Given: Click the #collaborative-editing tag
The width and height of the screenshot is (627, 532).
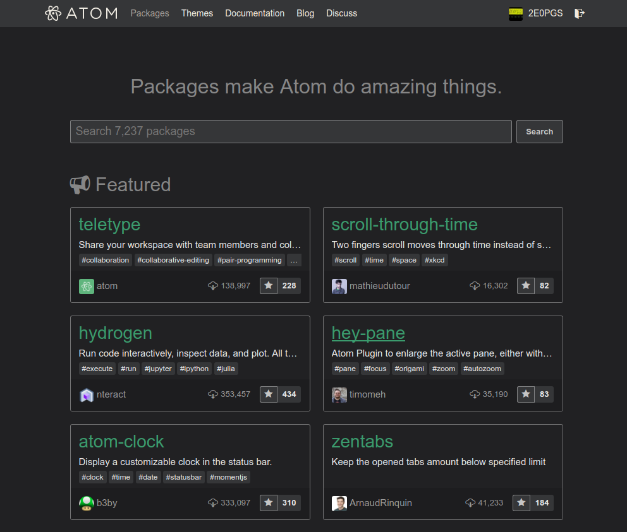Looking at the screenshot, I should 173,260.
